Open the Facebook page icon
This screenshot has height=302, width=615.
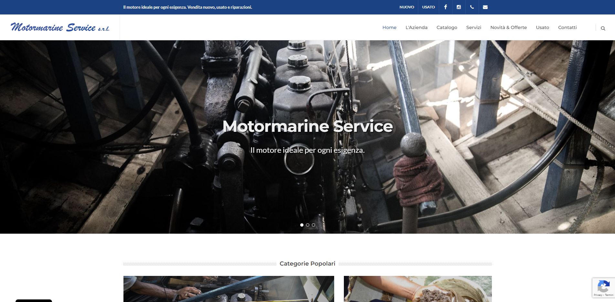coord(445,7)
